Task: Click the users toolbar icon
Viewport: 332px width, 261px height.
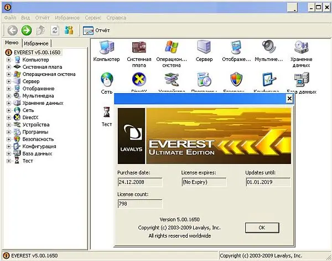Action: point(69,30)
